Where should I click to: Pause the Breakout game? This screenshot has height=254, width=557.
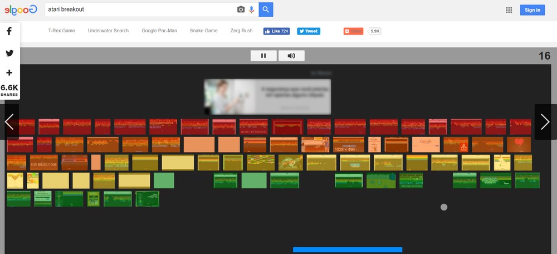263,56
